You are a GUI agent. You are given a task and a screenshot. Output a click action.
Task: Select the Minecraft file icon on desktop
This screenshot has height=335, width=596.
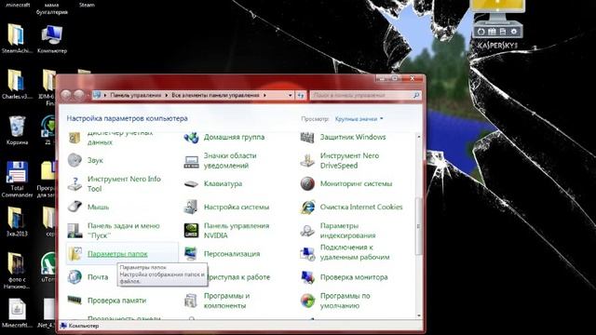coord(17,314)
